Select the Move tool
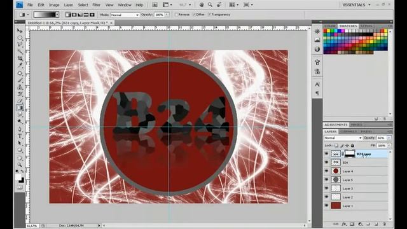Screen dimensions: 407x229 tap(20, 31)
